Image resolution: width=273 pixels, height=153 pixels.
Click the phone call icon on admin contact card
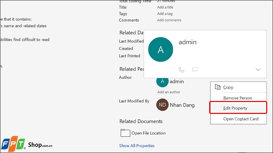tap(182, 70)
